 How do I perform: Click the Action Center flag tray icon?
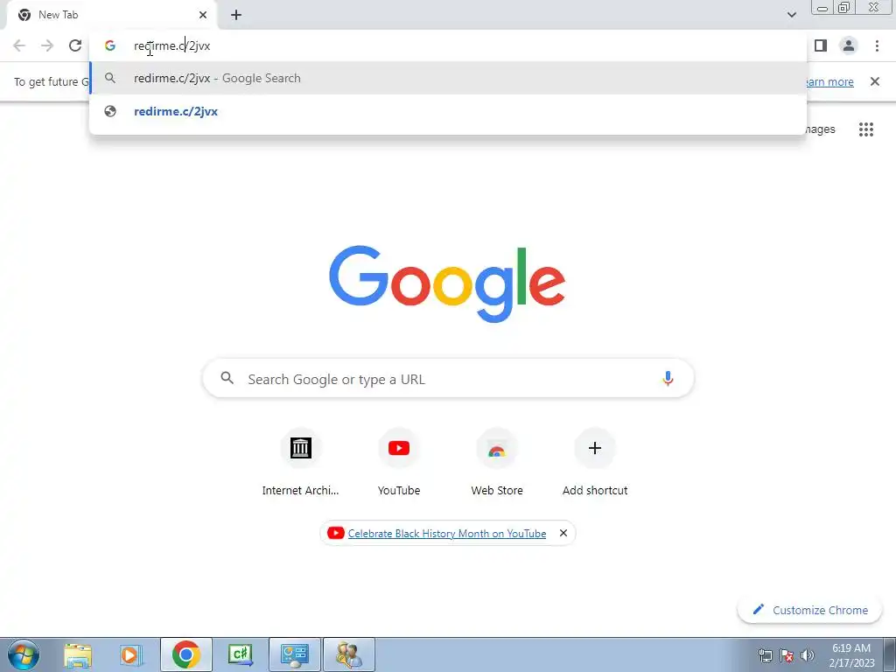(x=787, y=655)
